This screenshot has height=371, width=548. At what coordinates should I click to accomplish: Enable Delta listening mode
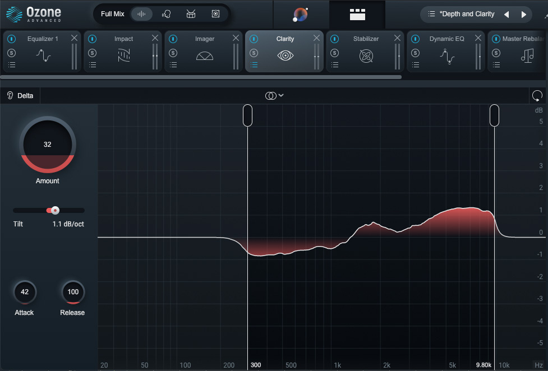(20, 96)
